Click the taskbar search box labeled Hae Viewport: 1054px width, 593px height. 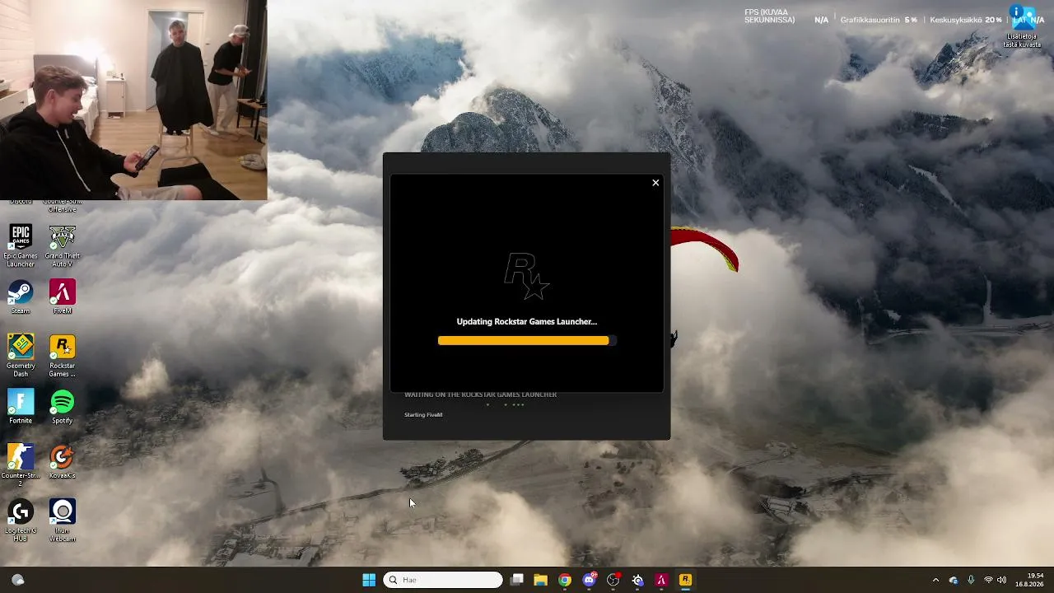pos(443,580)
